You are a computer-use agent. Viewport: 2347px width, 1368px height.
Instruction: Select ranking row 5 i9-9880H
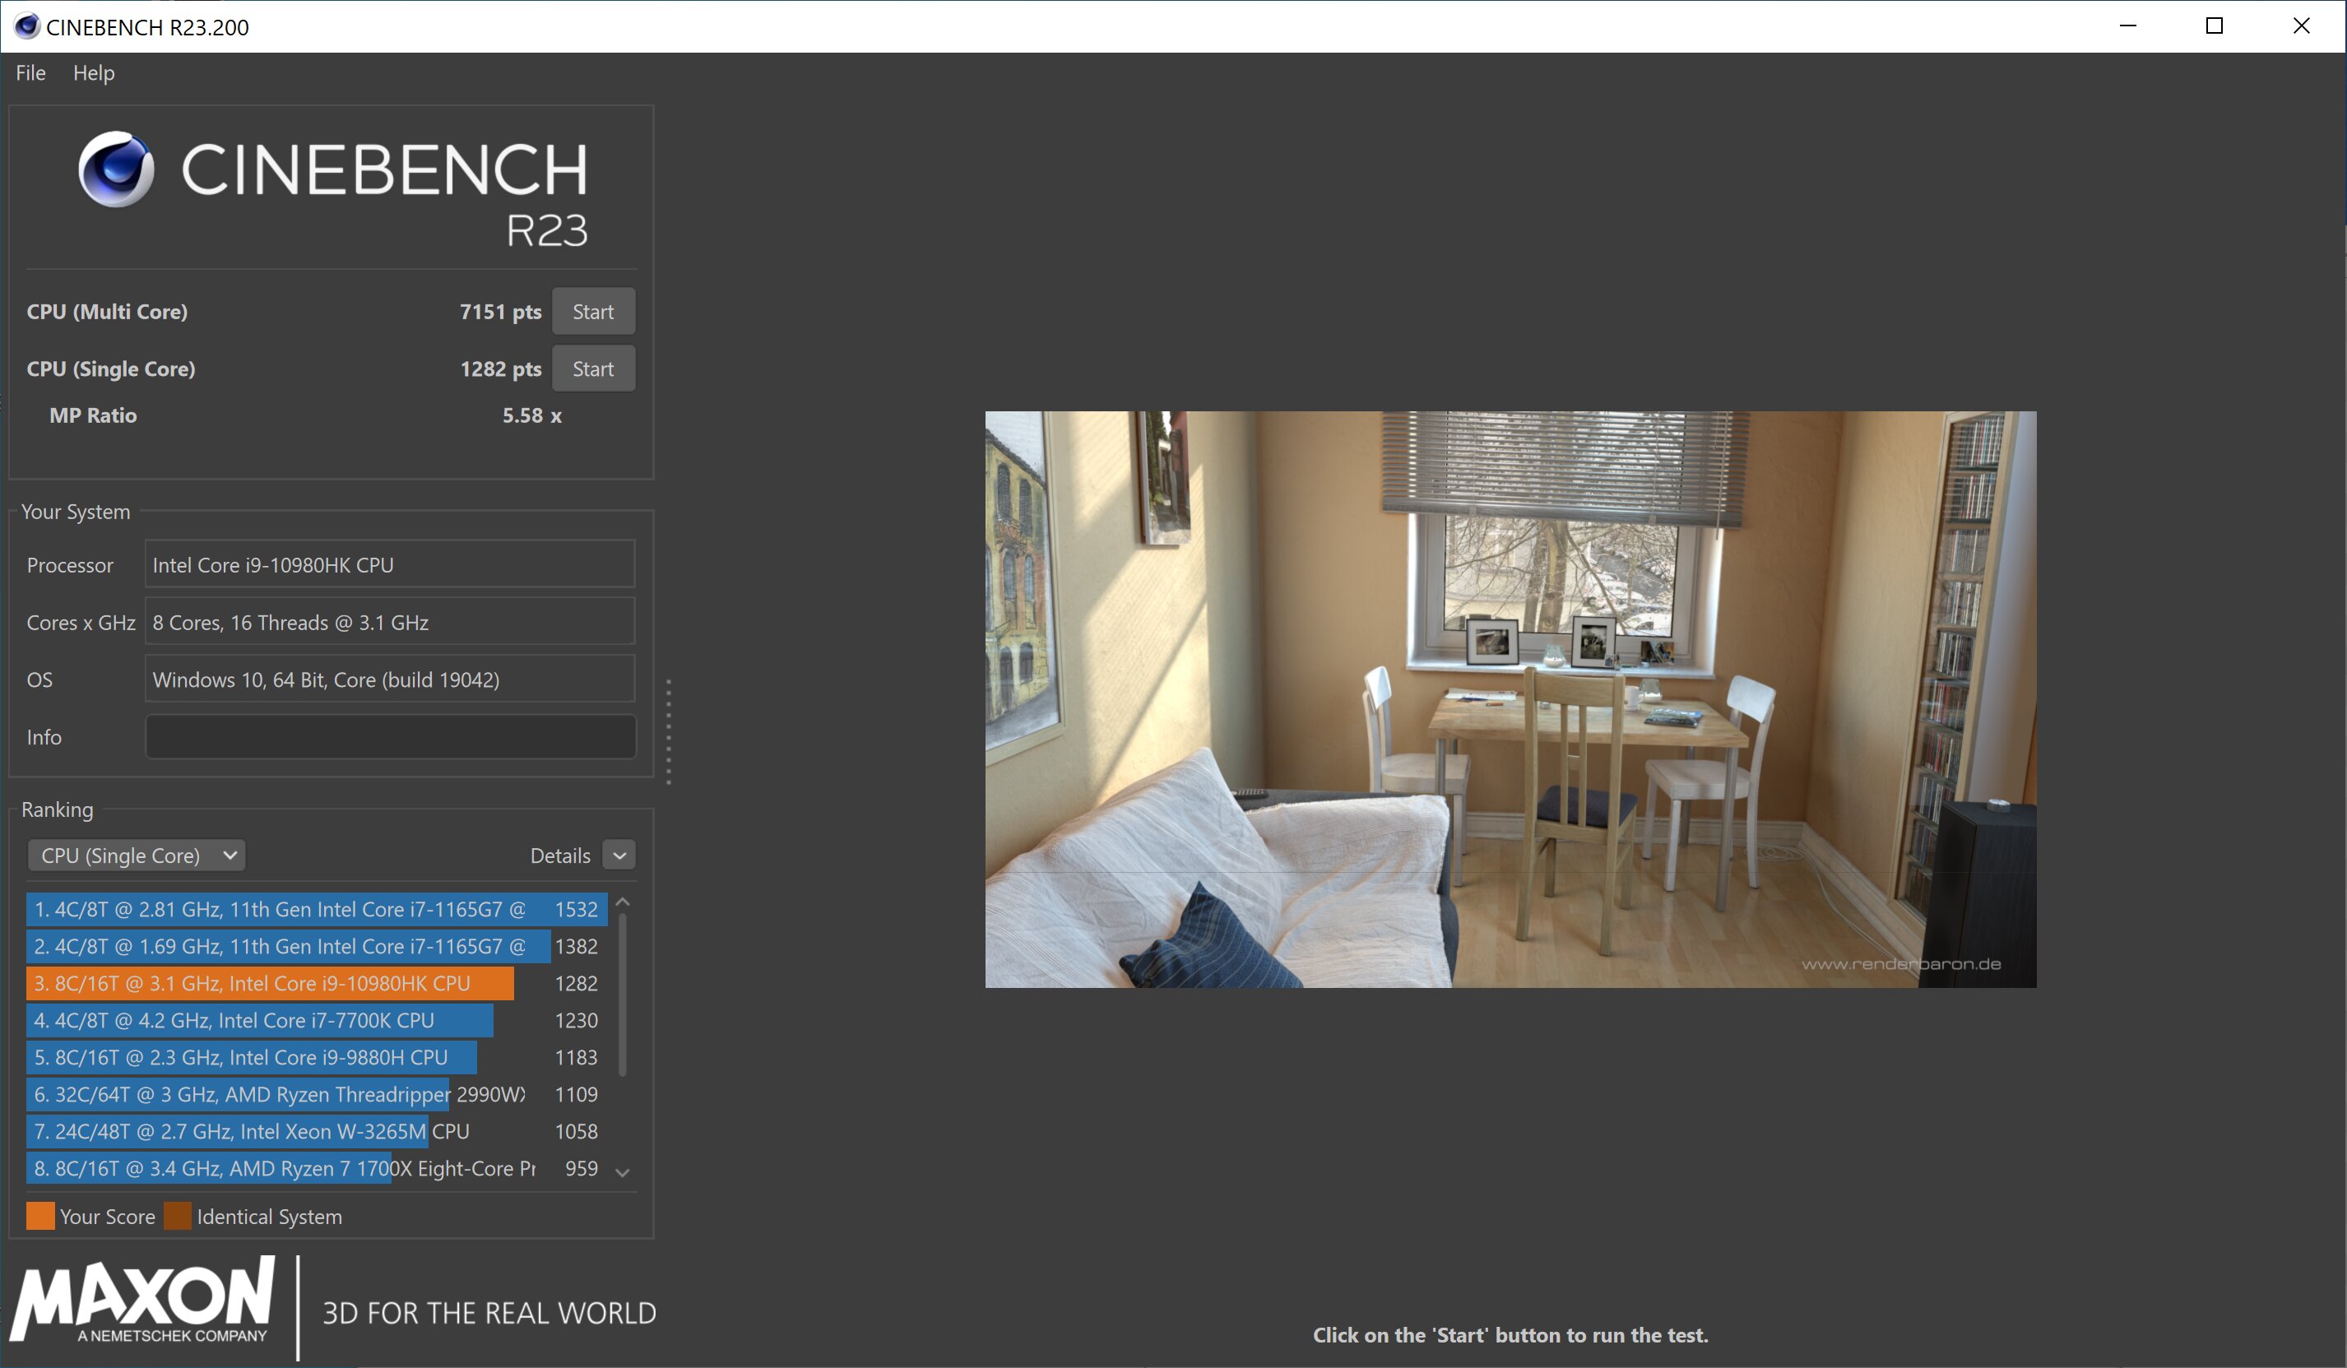coord(317,1057)
